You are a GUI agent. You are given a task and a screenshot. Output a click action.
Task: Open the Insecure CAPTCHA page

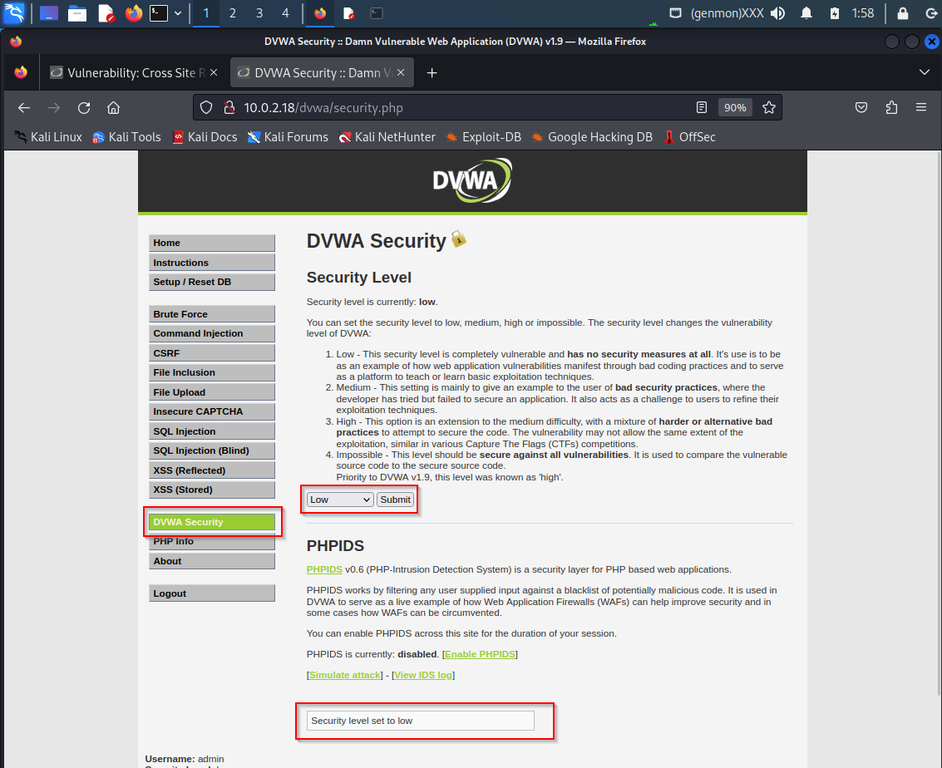[x=211, y=411]
